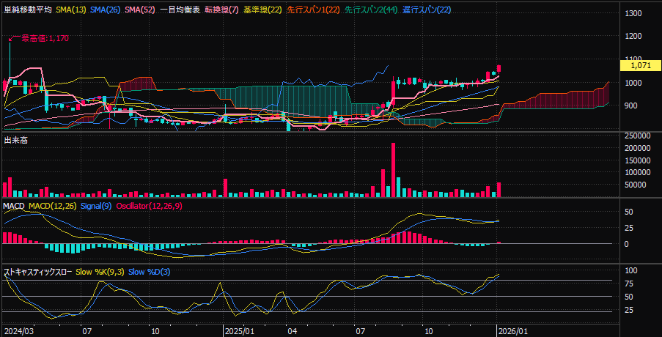Click the 単純移動平均 indicator title
The width and height of the screenshot is (662, 337).
(x=28, y=10)
